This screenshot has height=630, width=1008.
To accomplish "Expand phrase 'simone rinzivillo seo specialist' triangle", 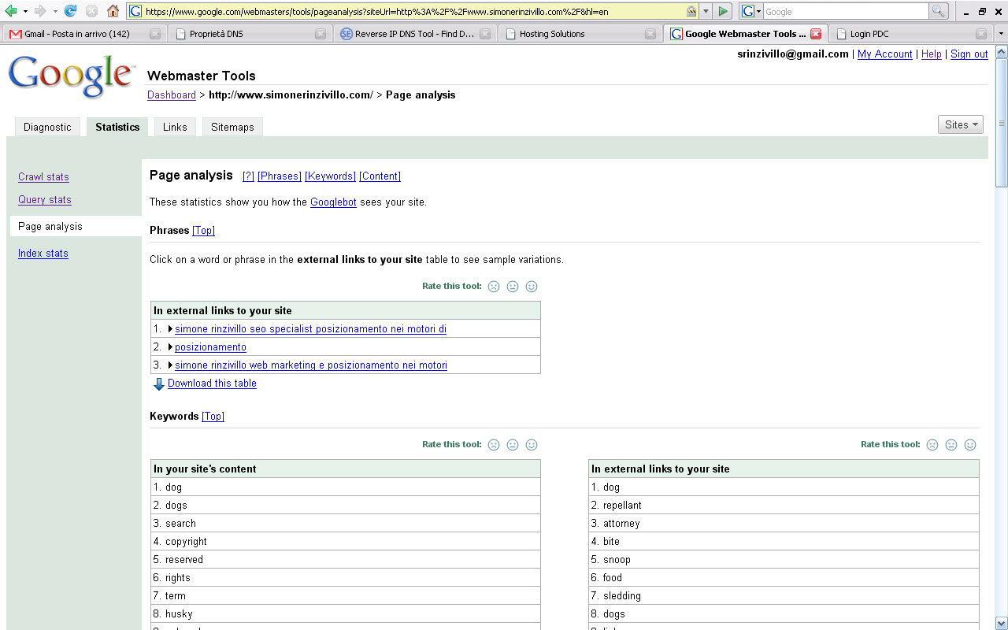I will click(170, 329).
